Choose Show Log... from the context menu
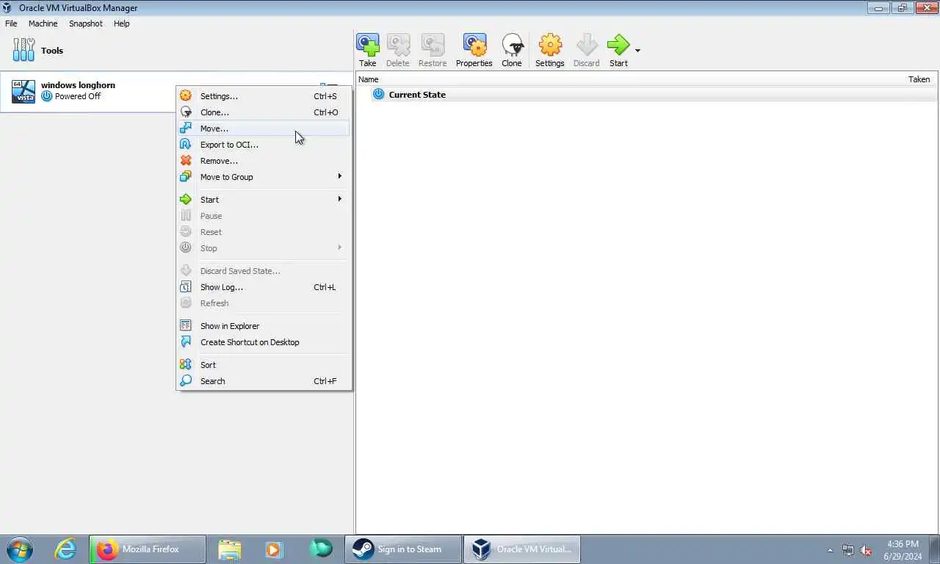This screenshot has height=564, width=940. (x=264, y=287)
